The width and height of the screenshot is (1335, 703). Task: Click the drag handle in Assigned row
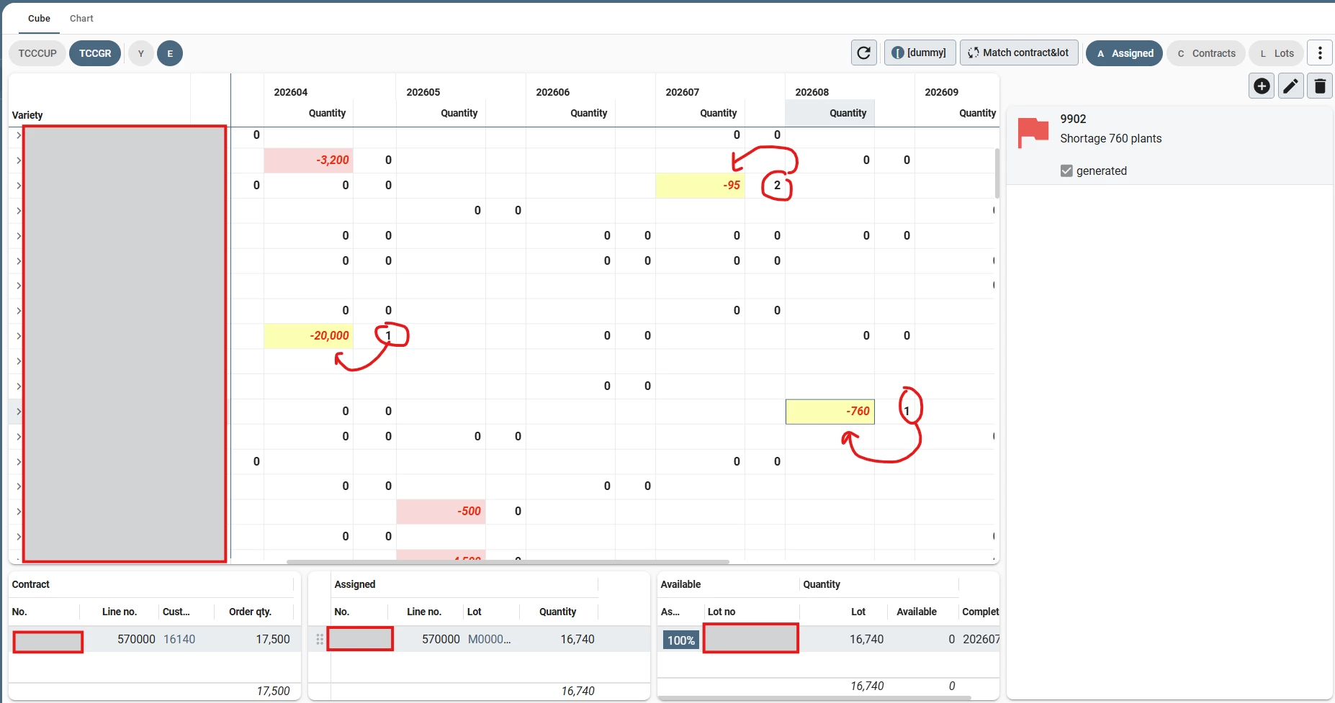(320, 639)
